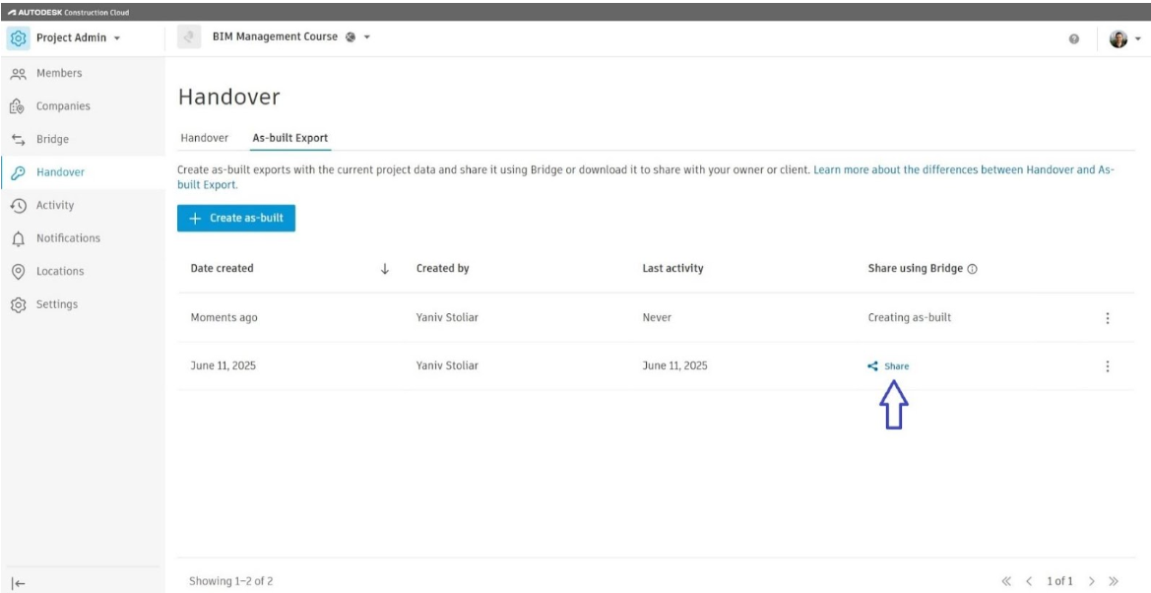
Task: Go to the next page of results
Action: tap(1118, 580)
